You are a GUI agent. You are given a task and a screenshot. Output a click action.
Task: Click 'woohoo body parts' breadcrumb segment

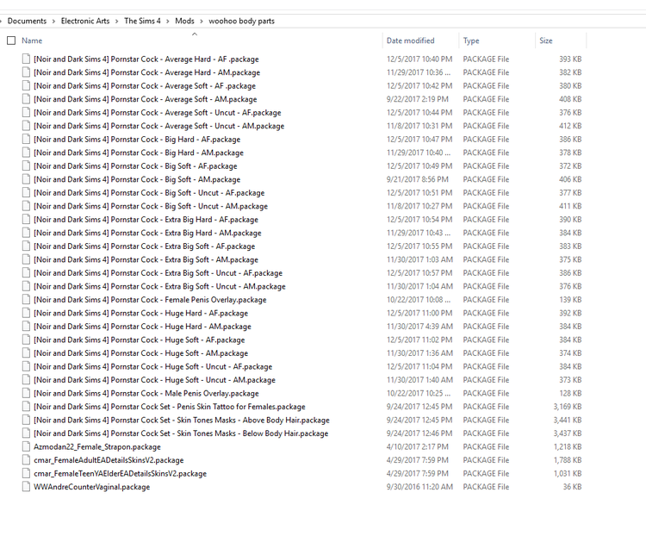pyautogui.click(x=241, y=21)
